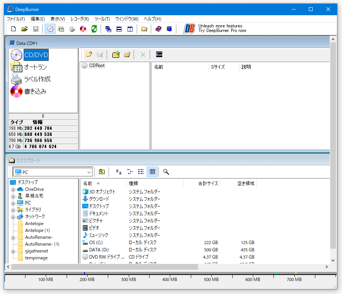
Task: Open the 表示(V) menu
Action: pos(58,19)
